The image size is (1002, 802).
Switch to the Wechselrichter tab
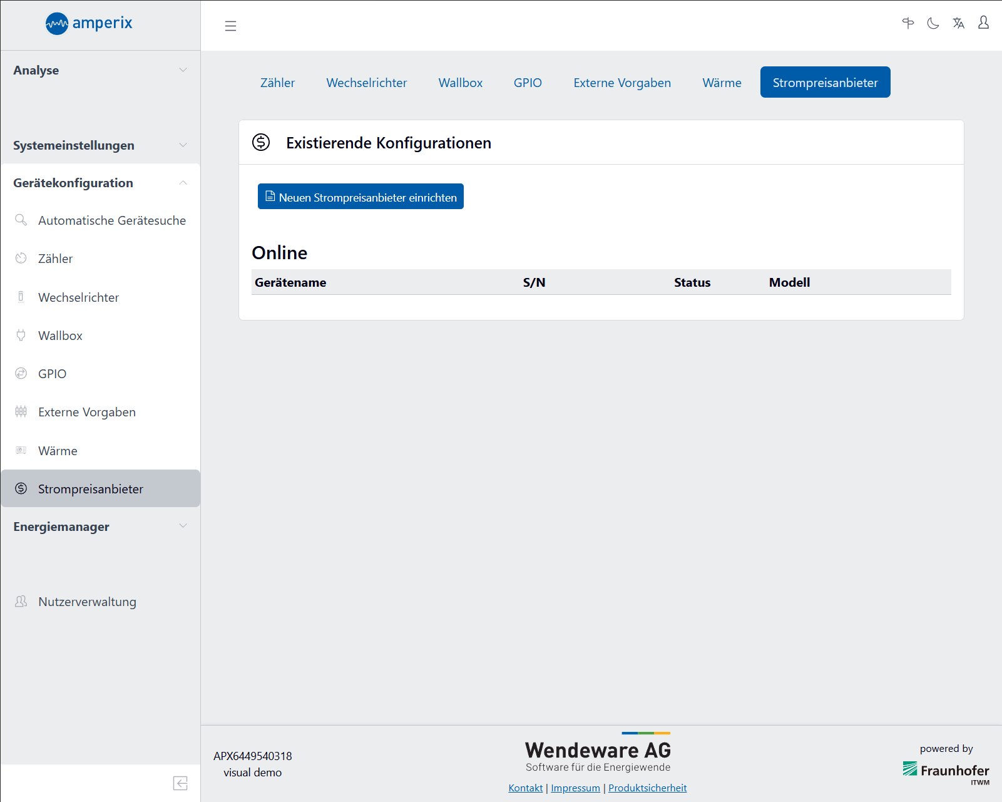click(367, 83)
